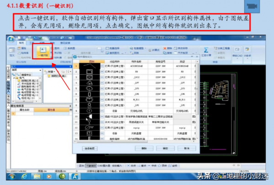Select row 10 socket legend thumbnail
274x185 pixels.
tap(90, 117)
